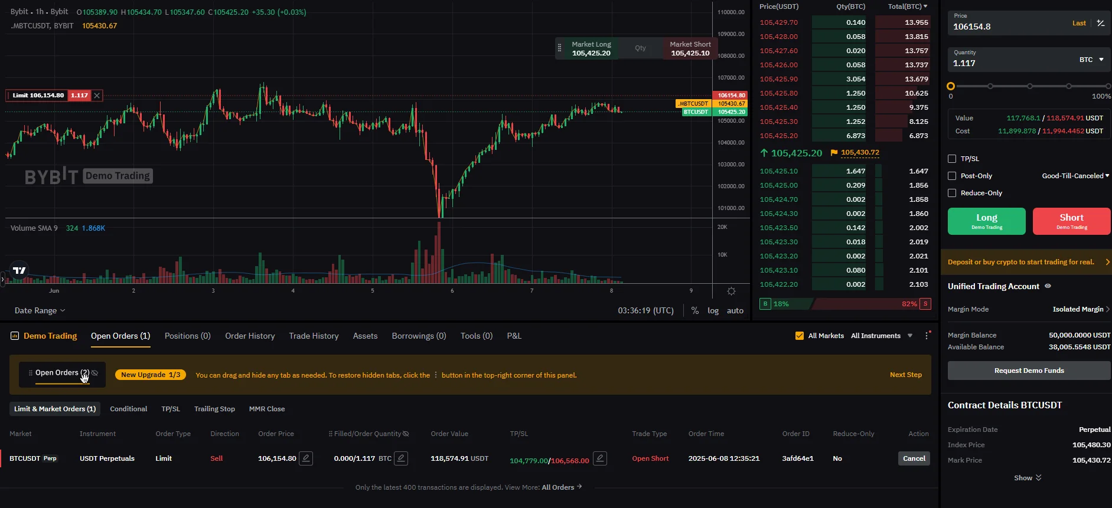Open the Total(BTC) column dropdown
1112x508 pixels.
(908, 6)
